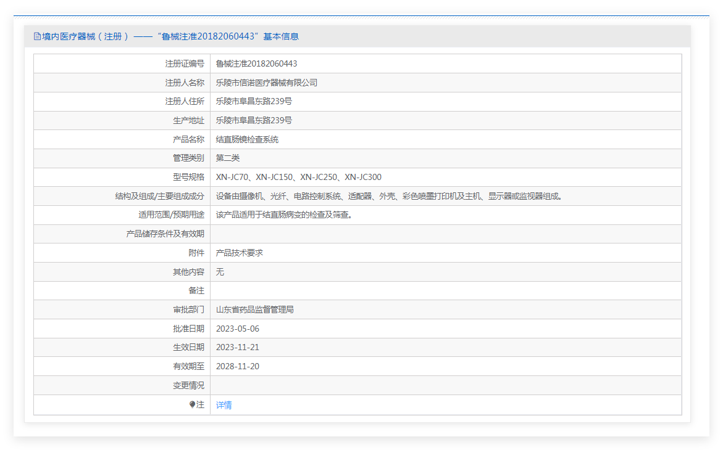This screenshot has width=723, height=450.
Task: Select product name 结直肠镜检查系统
Action: point(247,139)
